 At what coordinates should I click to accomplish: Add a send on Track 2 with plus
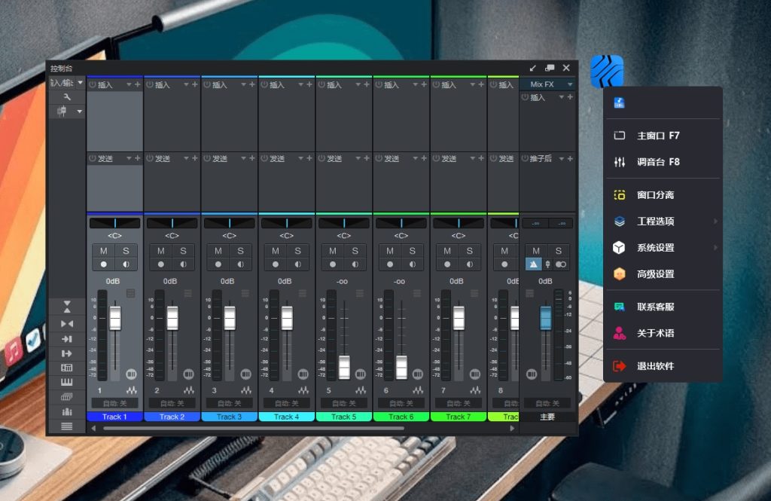coord(195,158)
